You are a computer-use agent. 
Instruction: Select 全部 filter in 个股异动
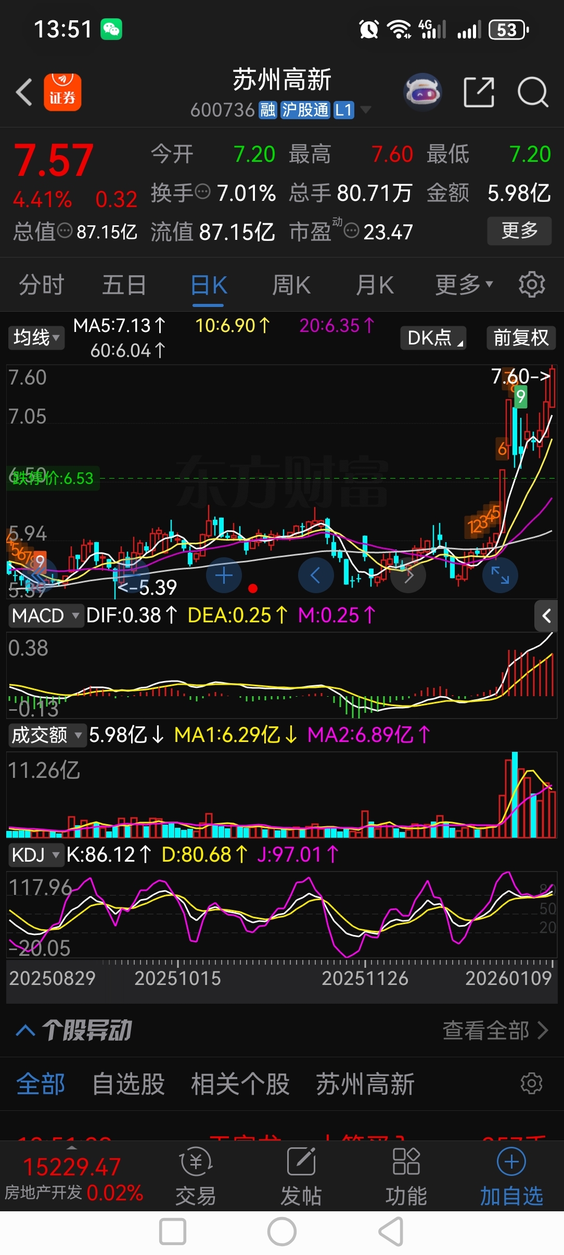pyautogui.click(x=41, y=1084)
